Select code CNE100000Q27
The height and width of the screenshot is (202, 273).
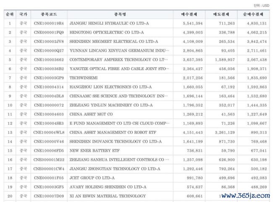[49, 50]
